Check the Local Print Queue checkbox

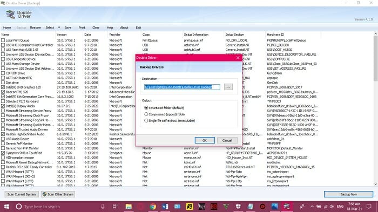(3, 40)
